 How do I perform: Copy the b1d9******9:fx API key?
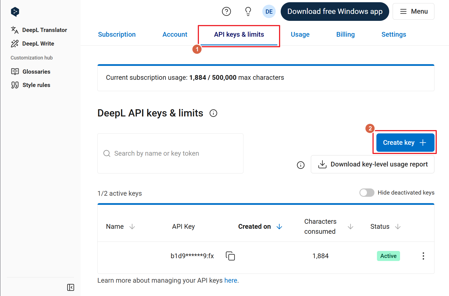(230, 256)
